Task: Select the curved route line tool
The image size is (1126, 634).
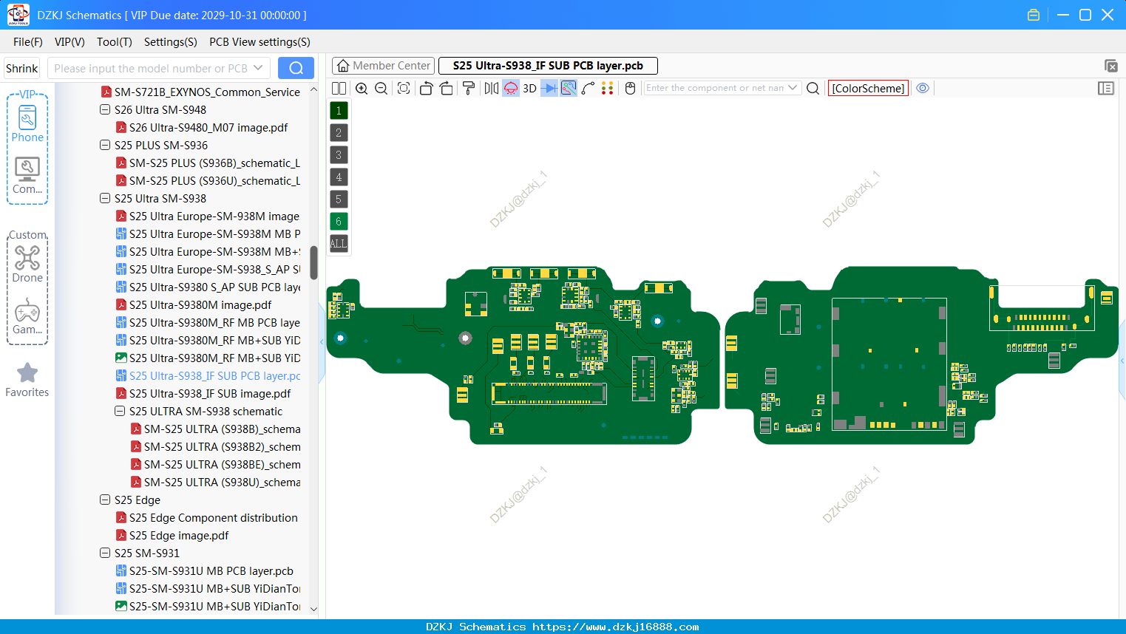Action: point(589,88)
